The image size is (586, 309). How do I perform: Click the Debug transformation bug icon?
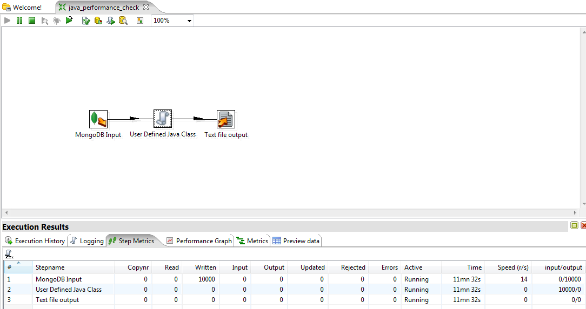click(x=57, y=20)
